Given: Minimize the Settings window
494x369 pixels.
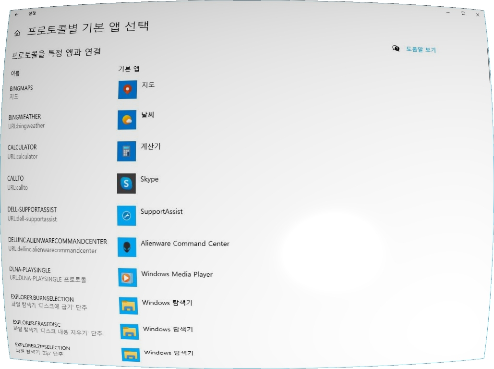Looking at the screenshot, I should pos(448,12).
